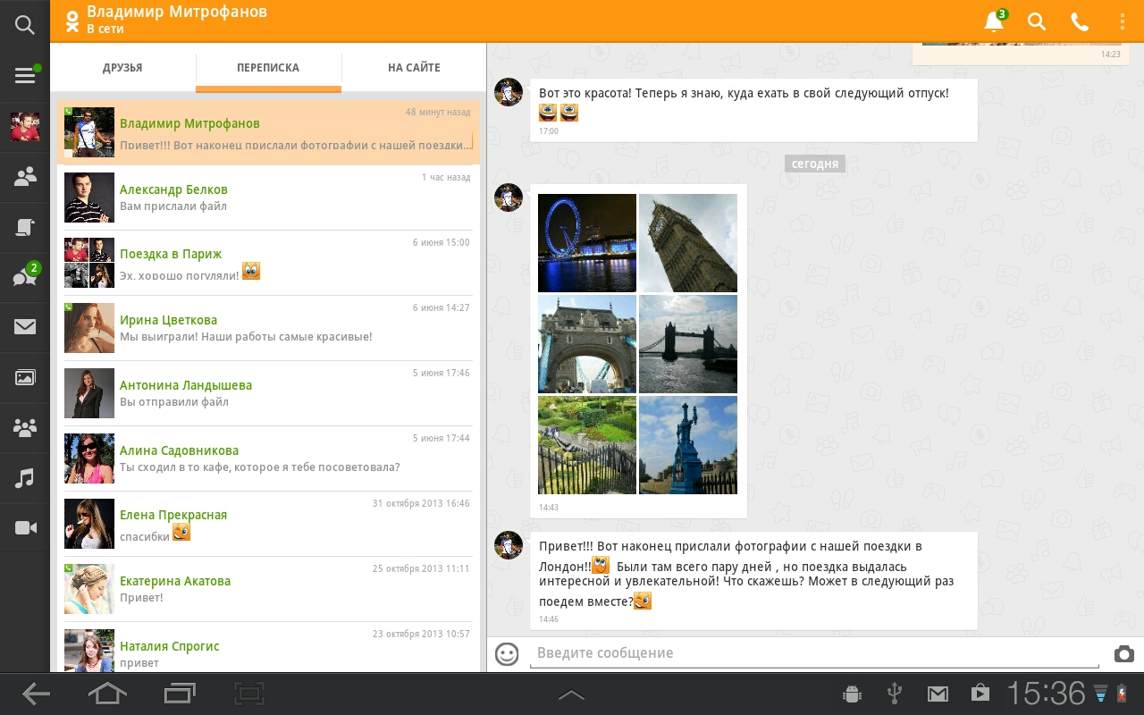
Task: Click the camera icon to attach photo
Action: point(1123,654)
